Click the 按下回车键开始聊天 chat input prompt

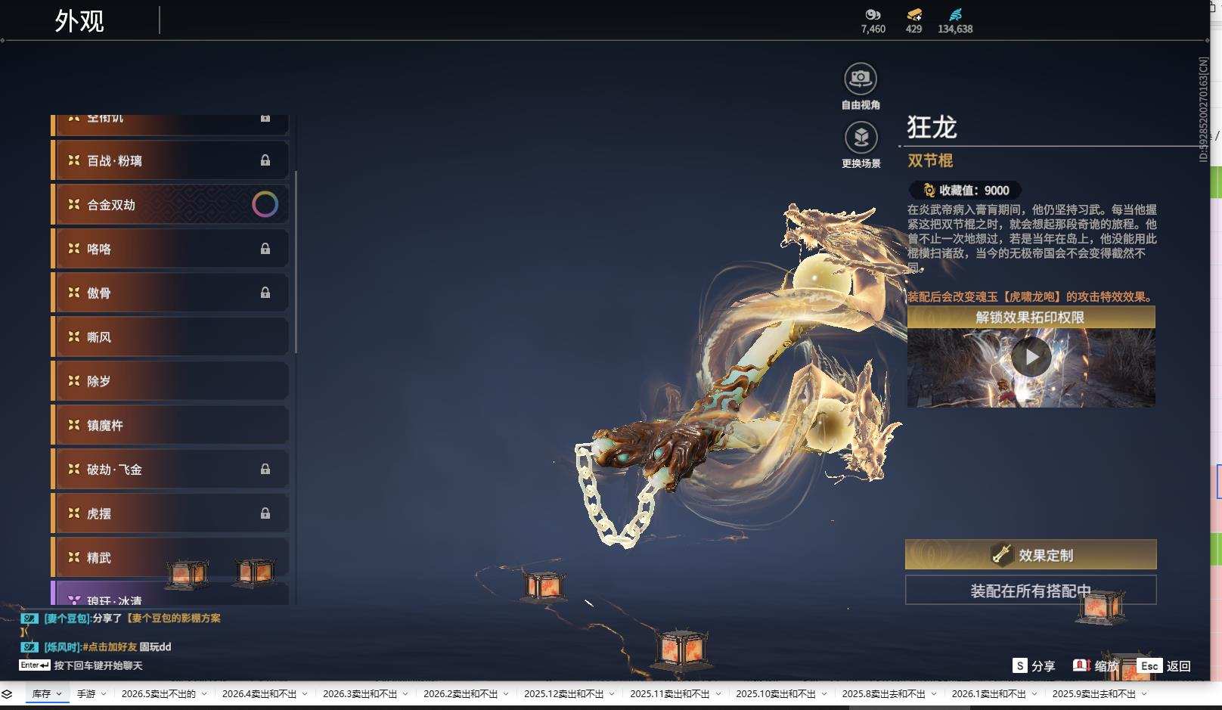pyautogui.click(x=98, y=665)
